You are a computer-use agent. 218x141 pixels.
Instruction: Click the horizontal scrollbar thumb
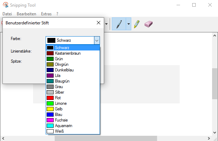(x=106, y=138)
